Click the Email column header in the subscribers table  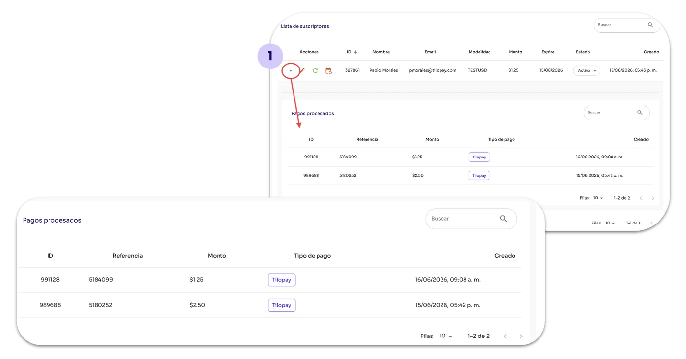(430, 52)
